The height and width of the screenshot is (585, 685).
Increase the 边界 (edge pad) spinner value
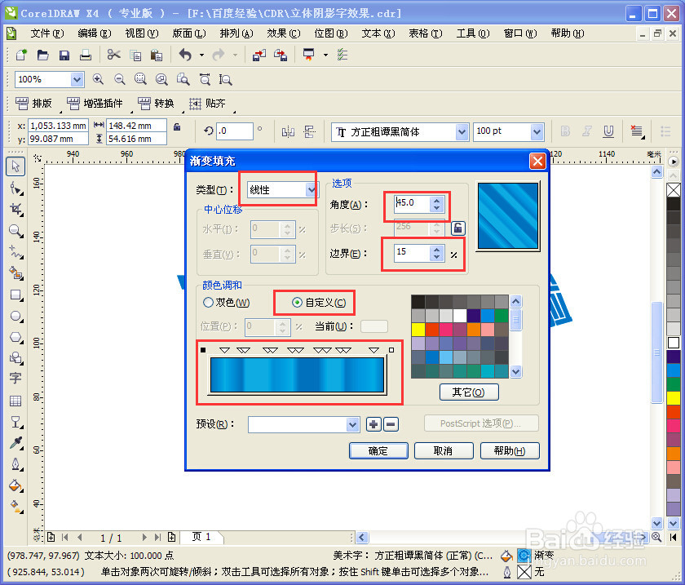coord(436,250)
